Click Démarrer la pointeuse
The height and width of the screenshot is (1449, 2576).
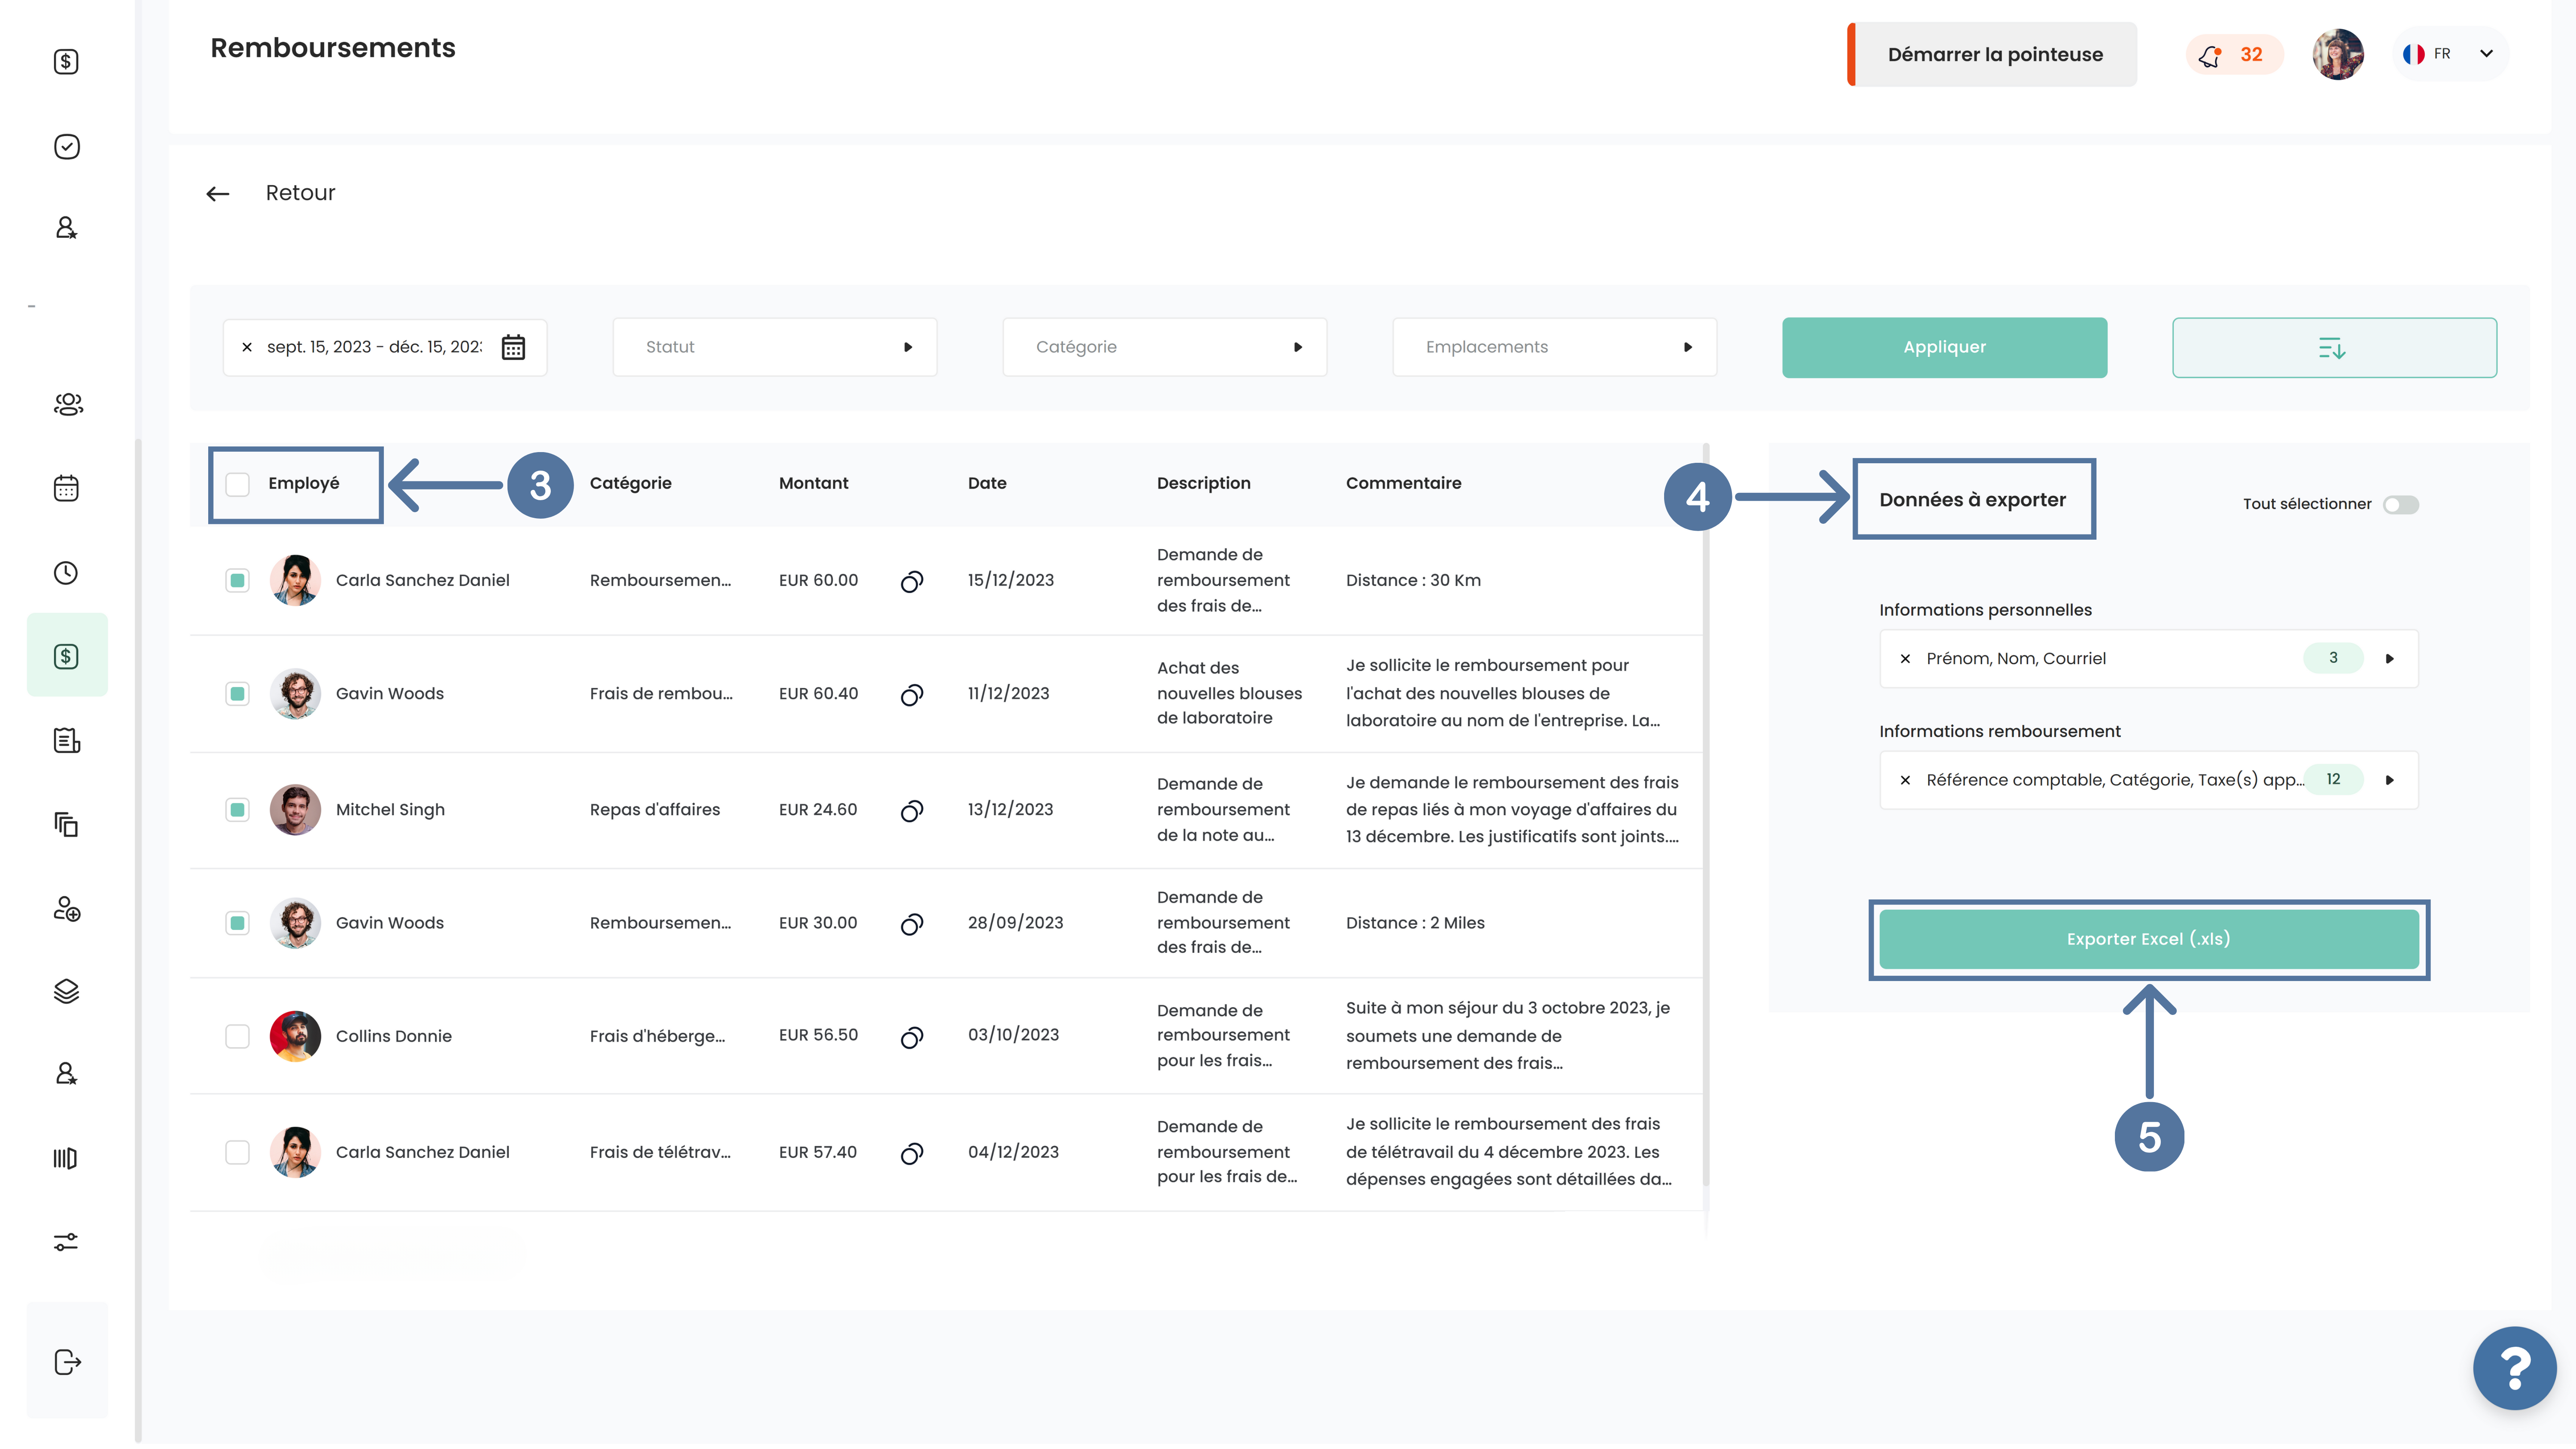(x=1992, y=54)
